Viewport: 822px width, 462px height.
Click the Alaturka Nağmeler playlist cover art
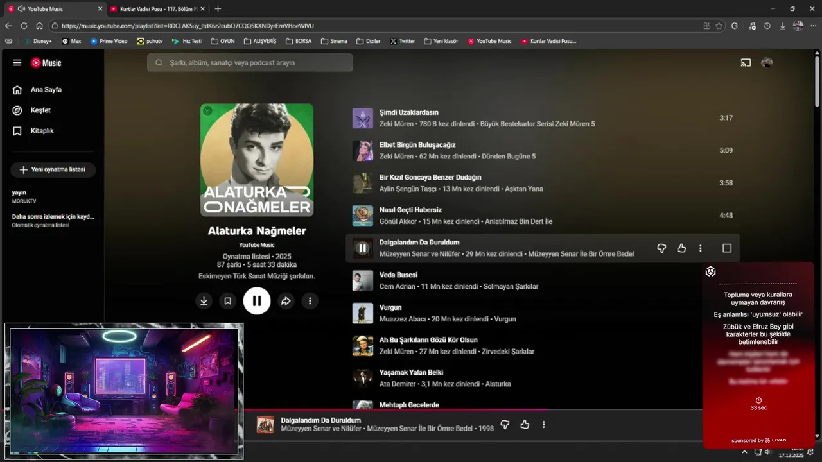(257, 160)
